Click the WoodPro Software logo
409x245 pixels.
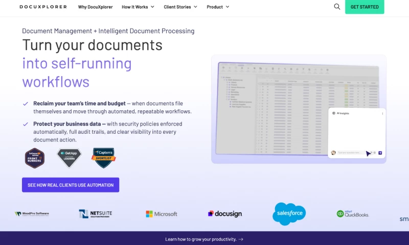point(32,214)
